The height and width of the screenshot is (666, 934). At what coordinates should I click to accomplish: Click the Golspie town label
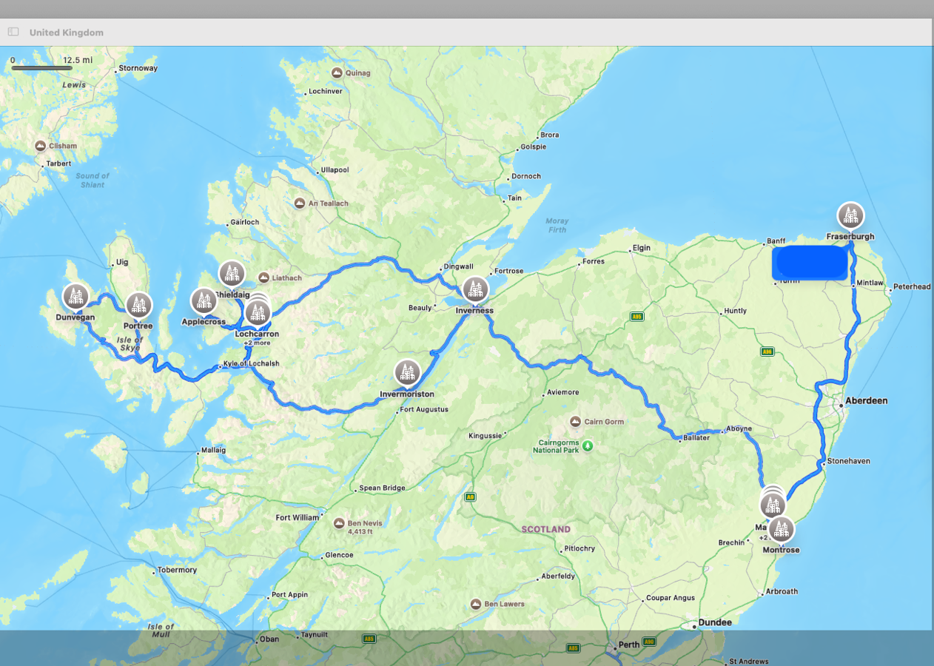(x=534, y=147)
